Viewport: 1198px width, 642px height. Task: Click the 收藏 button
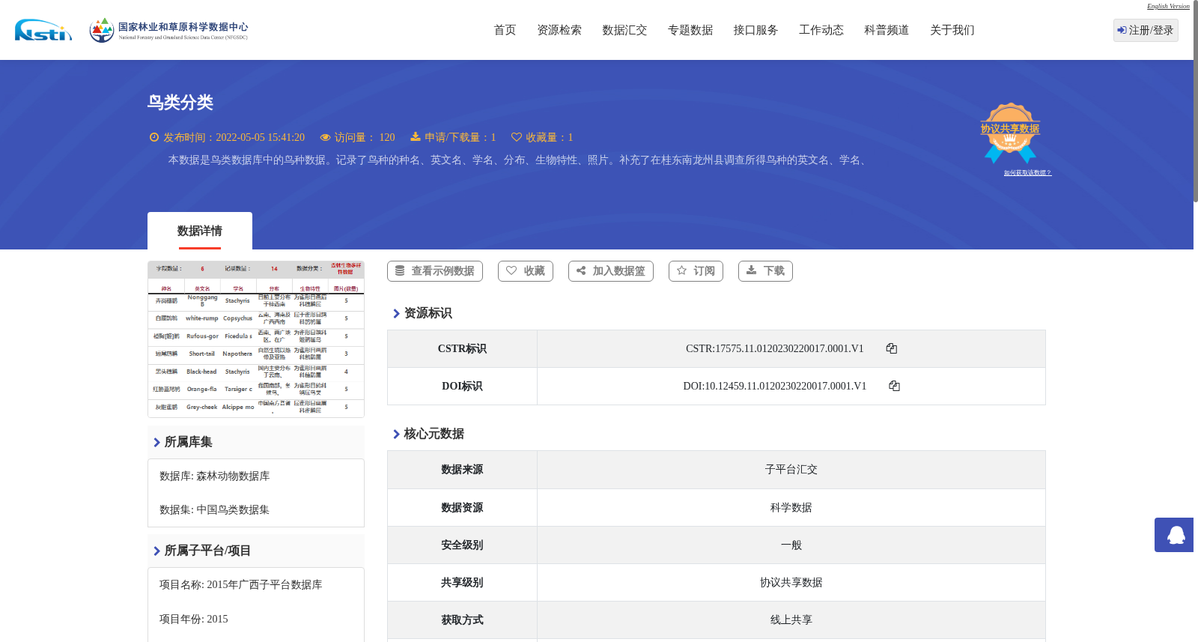tap(526, 271)
